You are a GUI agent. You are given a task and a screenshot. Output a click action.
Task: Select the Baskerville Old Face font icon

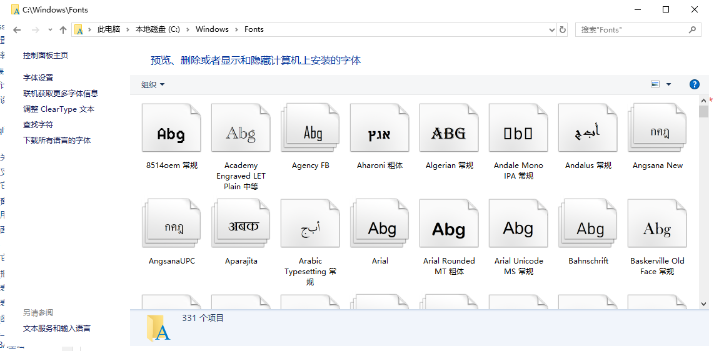(x=657, y=223)
